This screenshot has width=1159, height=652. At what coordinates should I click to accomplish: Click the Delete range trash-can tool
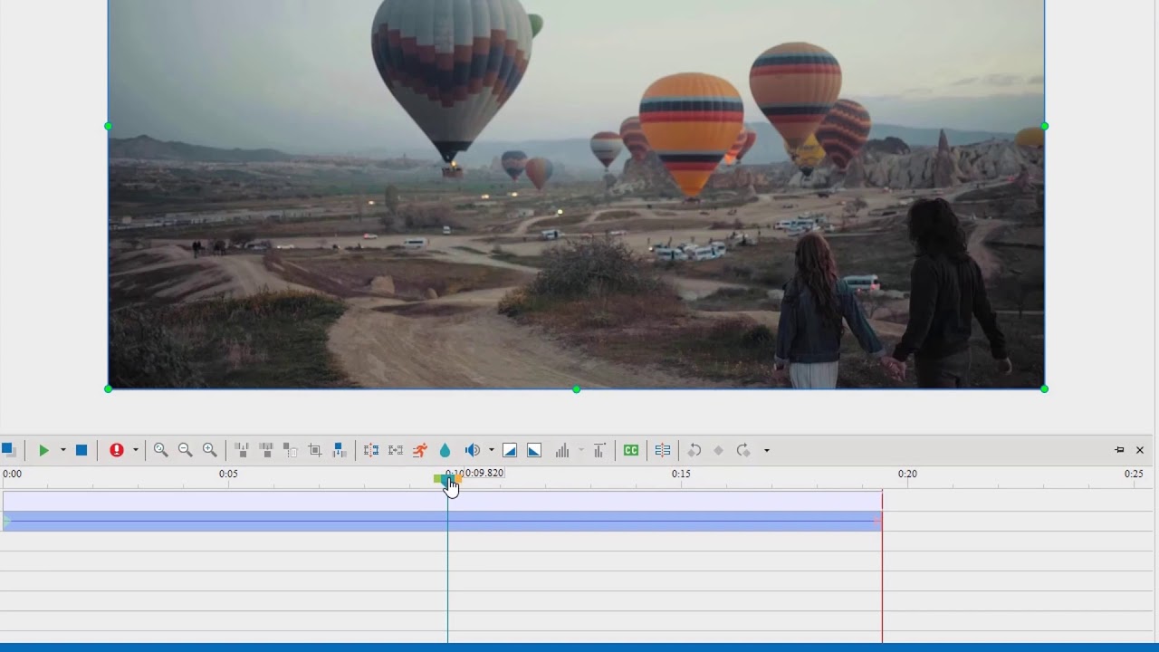click(291, 450)
